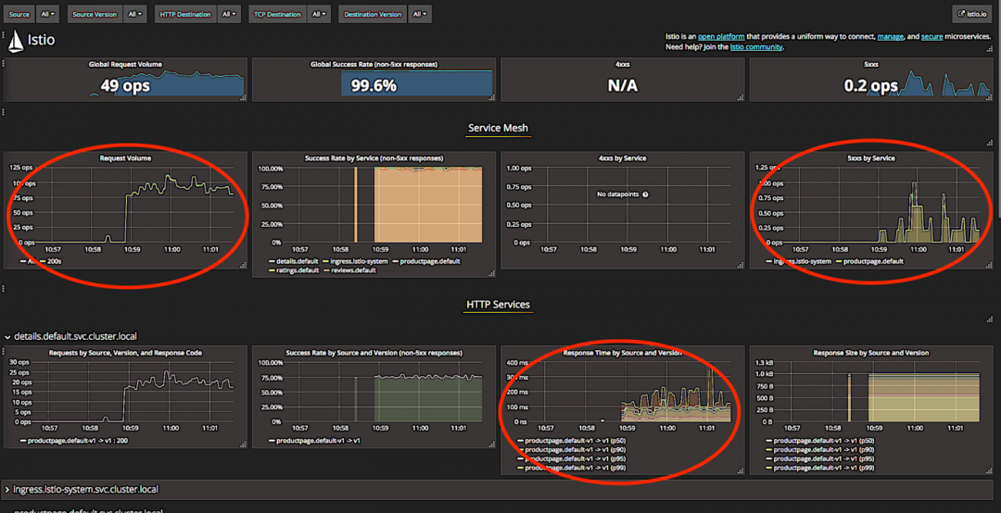Click p95 color dash in Response Size legend

[x=768, y=458]
